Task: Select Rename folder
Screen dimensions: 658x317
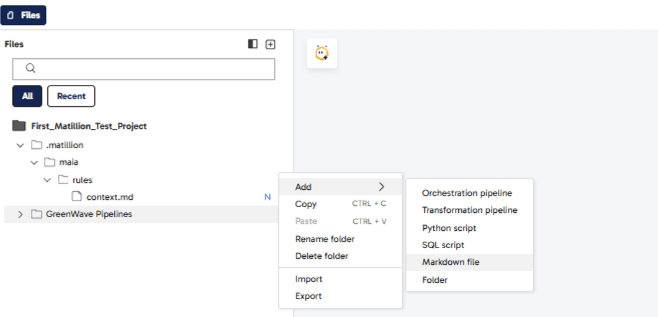Action: 340,239
